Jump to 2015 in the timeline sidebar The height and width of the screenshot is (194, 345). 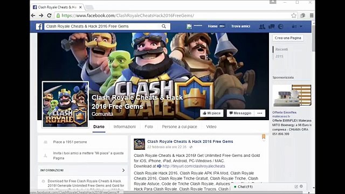[279, 56]
